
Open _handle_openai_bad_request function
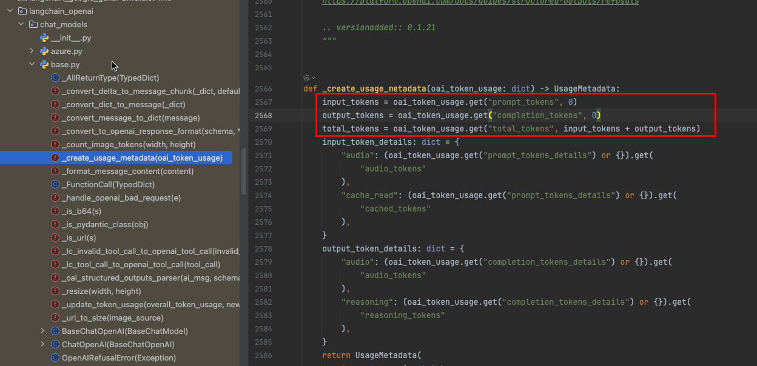point(121,198)
